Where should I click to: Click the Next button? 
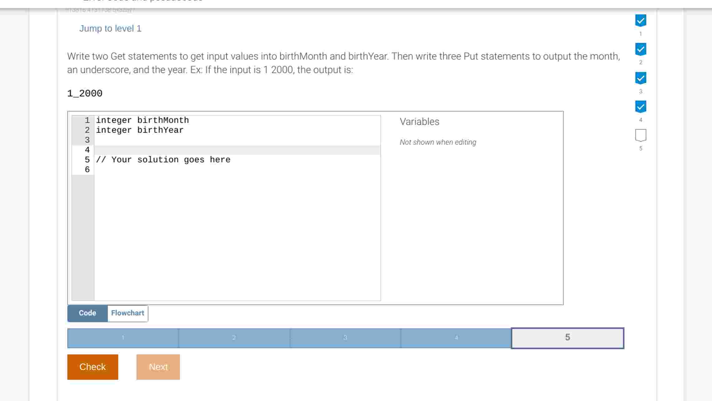point(158,367)
